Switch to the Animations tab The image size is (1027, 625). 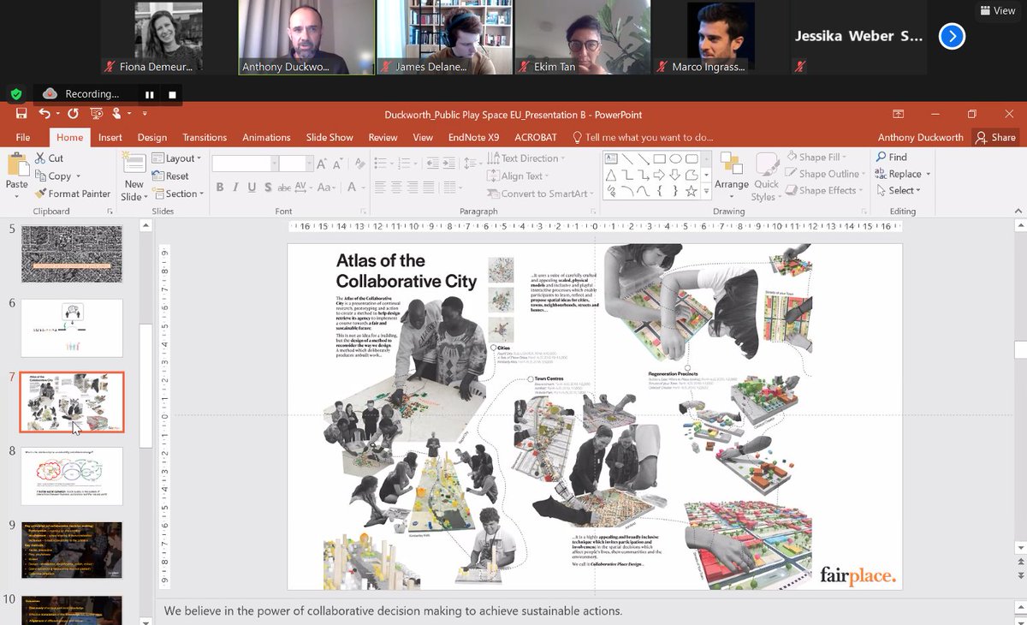click(266, 137)
